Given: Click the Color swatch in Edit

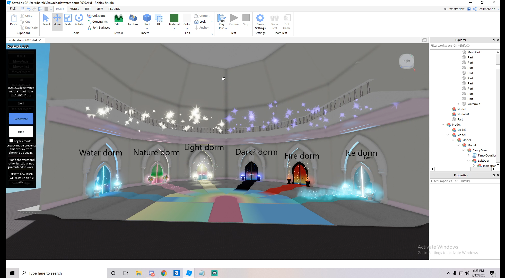Looking at the screenshot, I should (x=187, y=18).
